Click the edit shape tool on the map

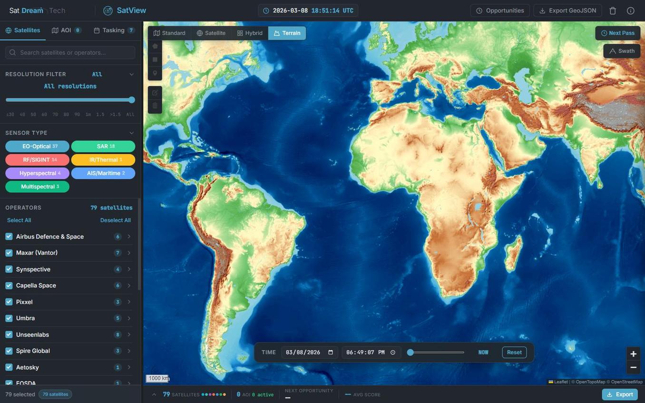click(x=154, y=92)
